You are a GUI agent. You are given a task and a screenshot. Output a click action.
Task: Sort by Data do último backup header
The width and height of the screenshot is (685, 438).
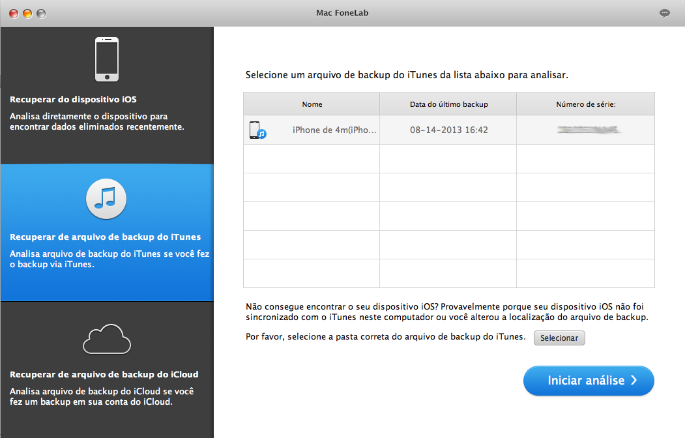(448, 104)
